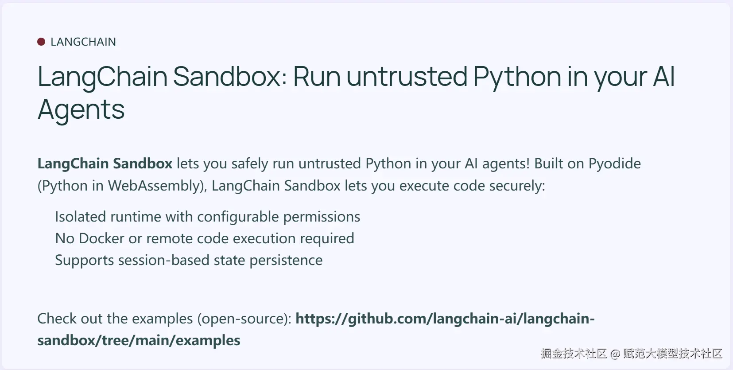Open the GitHub langchain-sandbox examples link
The height and width of the screenshot is (370, 733).
click(x=445, y=319)
